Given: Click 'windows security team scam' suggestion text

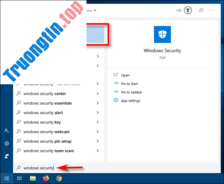Looking at the screenshot, I should click(49, 151).
